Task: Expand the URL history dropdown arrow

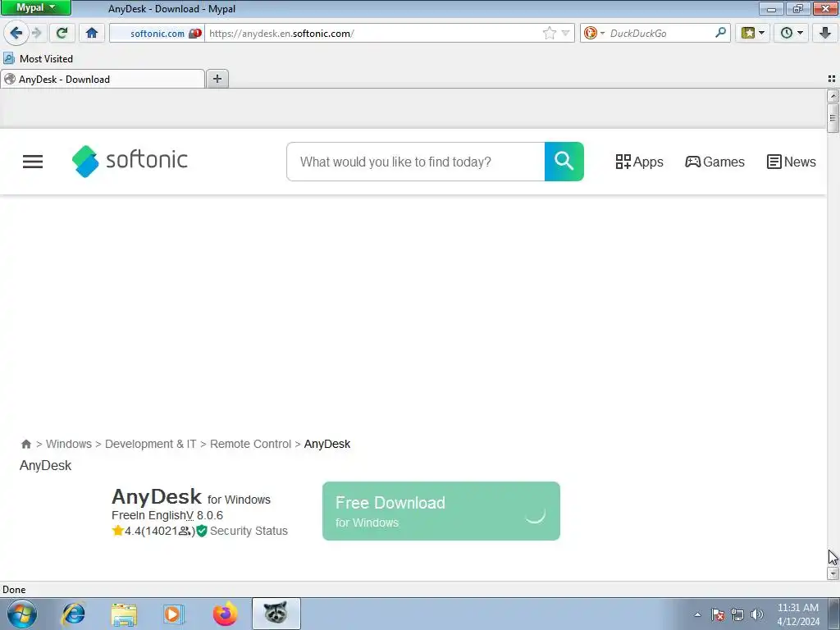Action: [565, 33]
